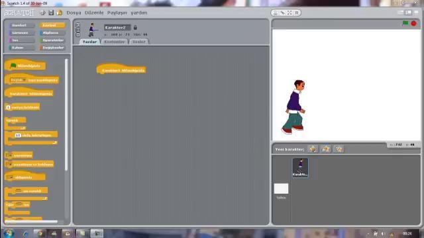Get a surprise sprite icon

tap(339, 149)
